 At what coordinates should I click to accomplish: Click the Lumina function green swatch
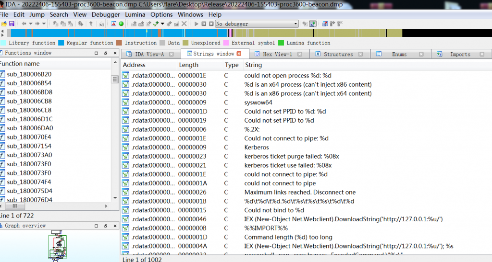281,43
